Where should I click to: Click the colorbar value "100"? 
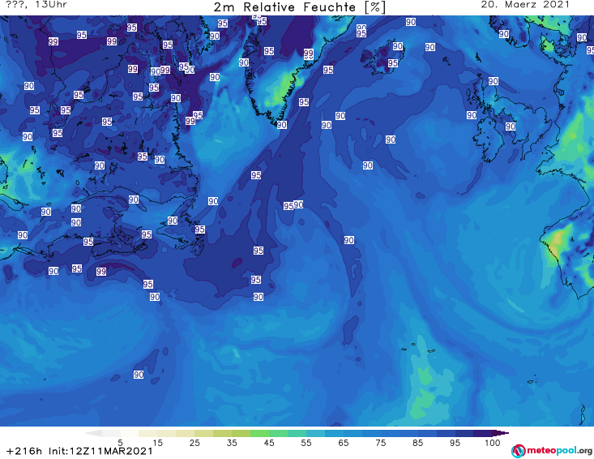(x=493, y=443)
